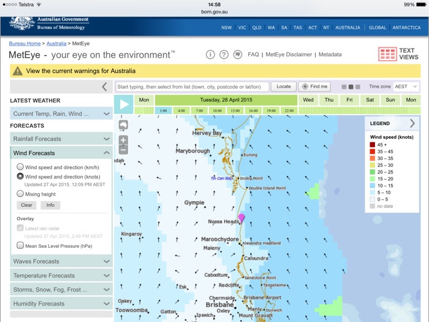Image resolution: width=429 pixels, height=322 pixels.
Task: Zoom out on the map
Action: (123, 150)
